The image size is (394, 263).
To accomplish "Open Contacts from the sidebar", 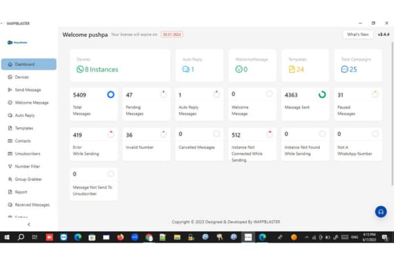I will click(23, 141).
